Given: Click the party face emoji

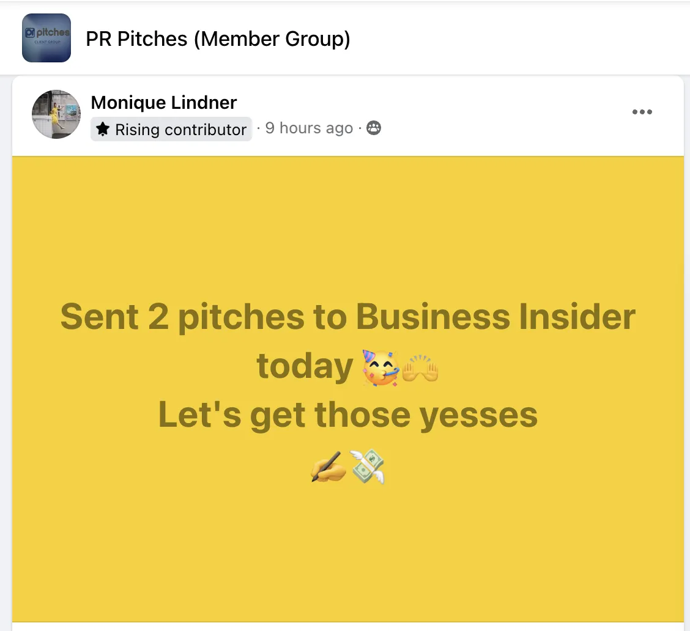Looking at the screenshot, I should pyautogui.click(x=380, y=368).
